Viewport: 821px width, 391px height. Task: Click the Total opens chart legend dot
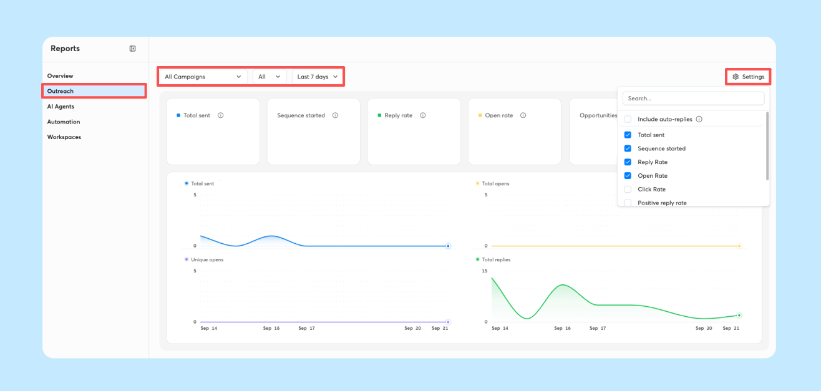click(478, 183)
